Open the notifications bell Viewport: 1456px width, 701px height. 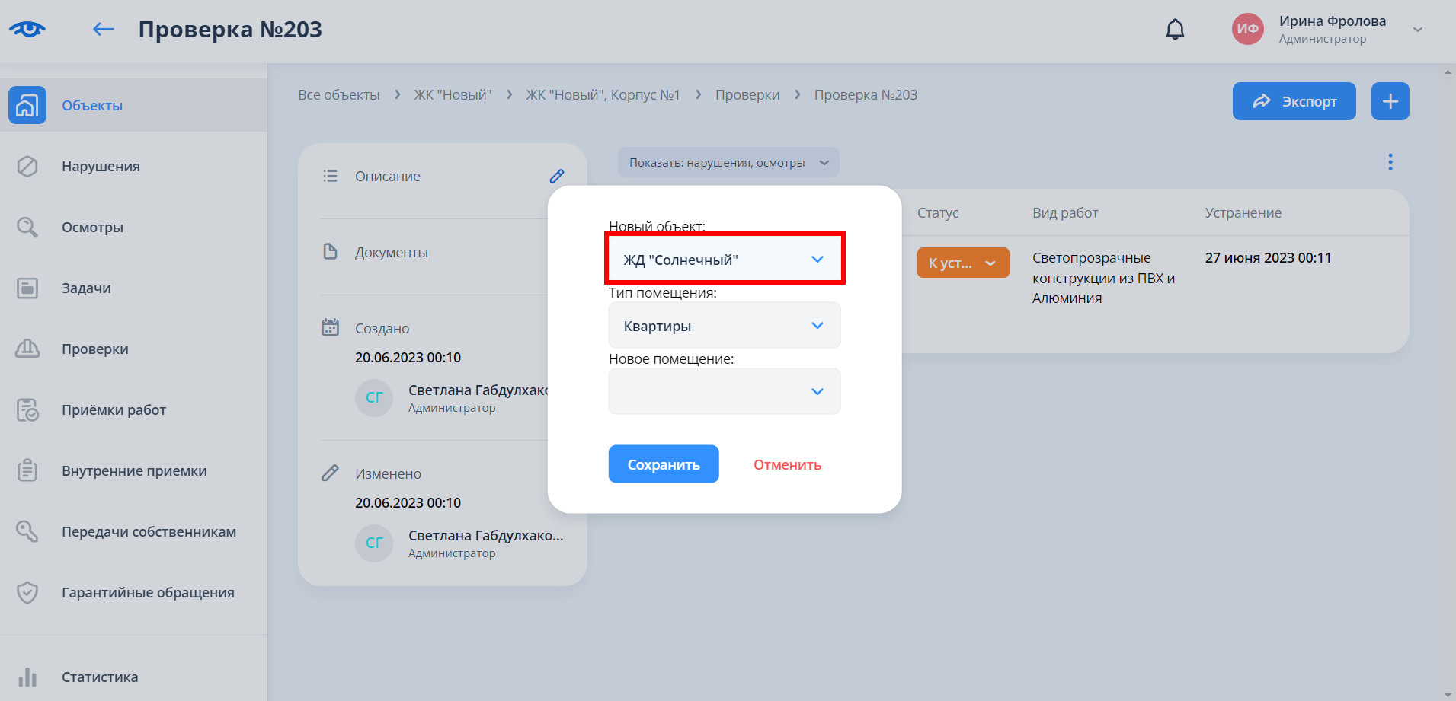[1175, 30]
